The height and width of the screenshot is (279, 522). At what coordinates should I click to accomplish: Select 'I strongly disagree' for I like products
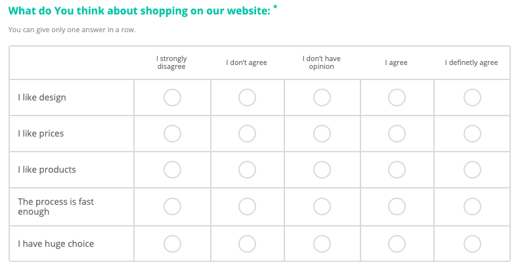tap(172, 170)
